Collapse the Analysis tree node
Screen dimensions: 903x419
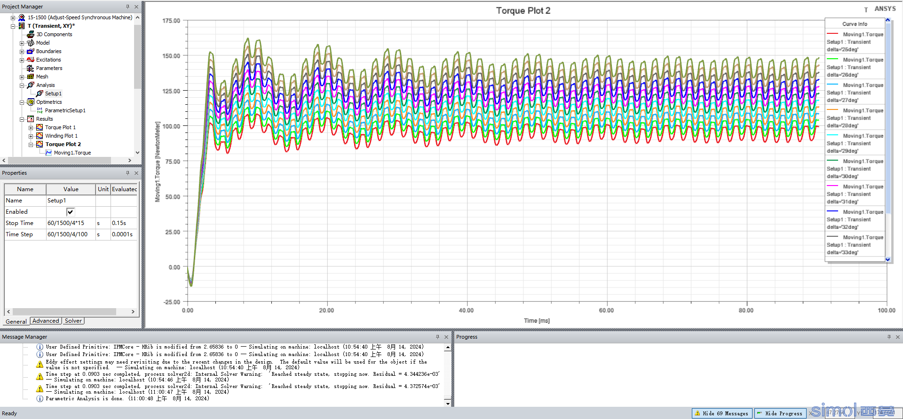tap(22, 85)
